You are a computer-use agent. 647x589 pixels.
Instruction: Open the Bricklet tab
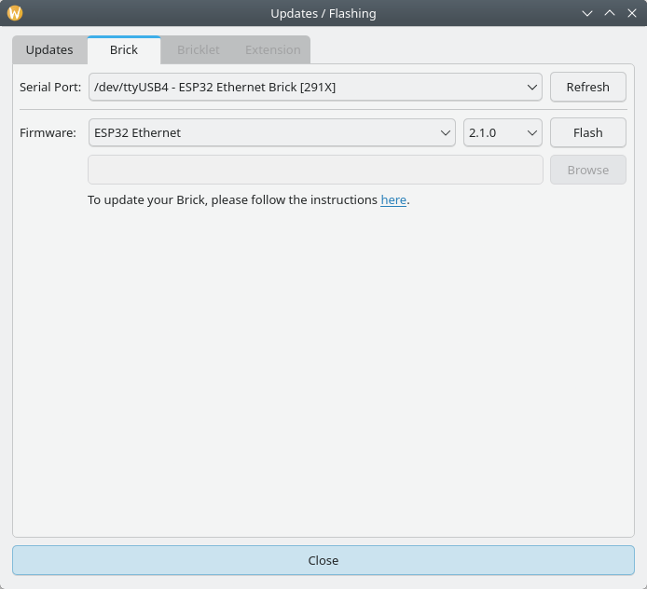[198, 50]
